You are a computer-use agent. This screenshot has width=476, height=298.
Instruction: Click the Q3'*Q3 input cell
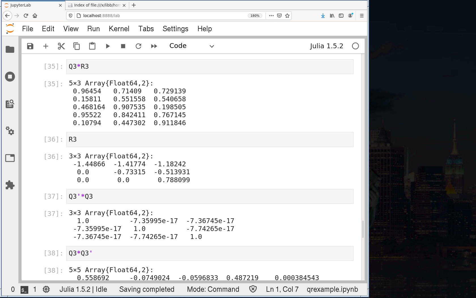(x=210, y=196)
